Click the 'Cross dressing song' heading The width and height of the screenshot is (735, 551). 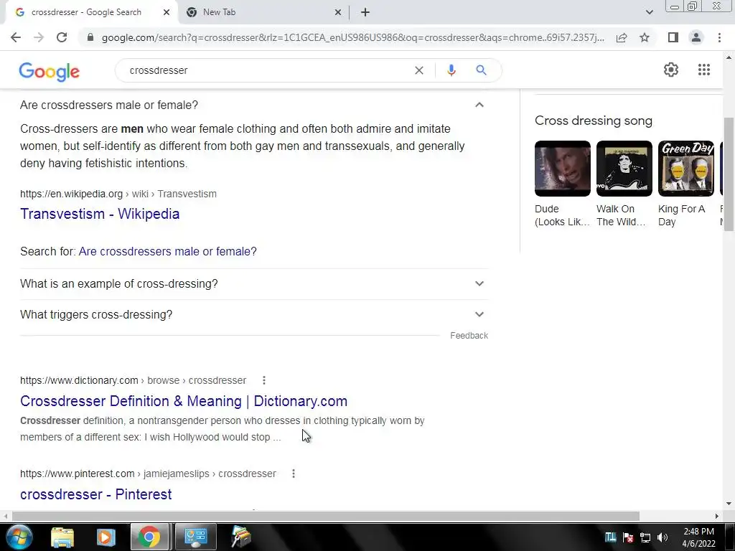coord(594,121)
